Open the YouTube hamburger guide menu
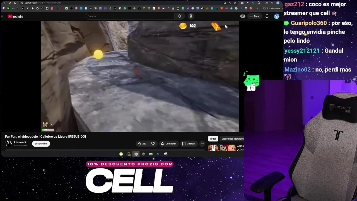The width and height of the screenshot is (357, 201). click(2, 16)
